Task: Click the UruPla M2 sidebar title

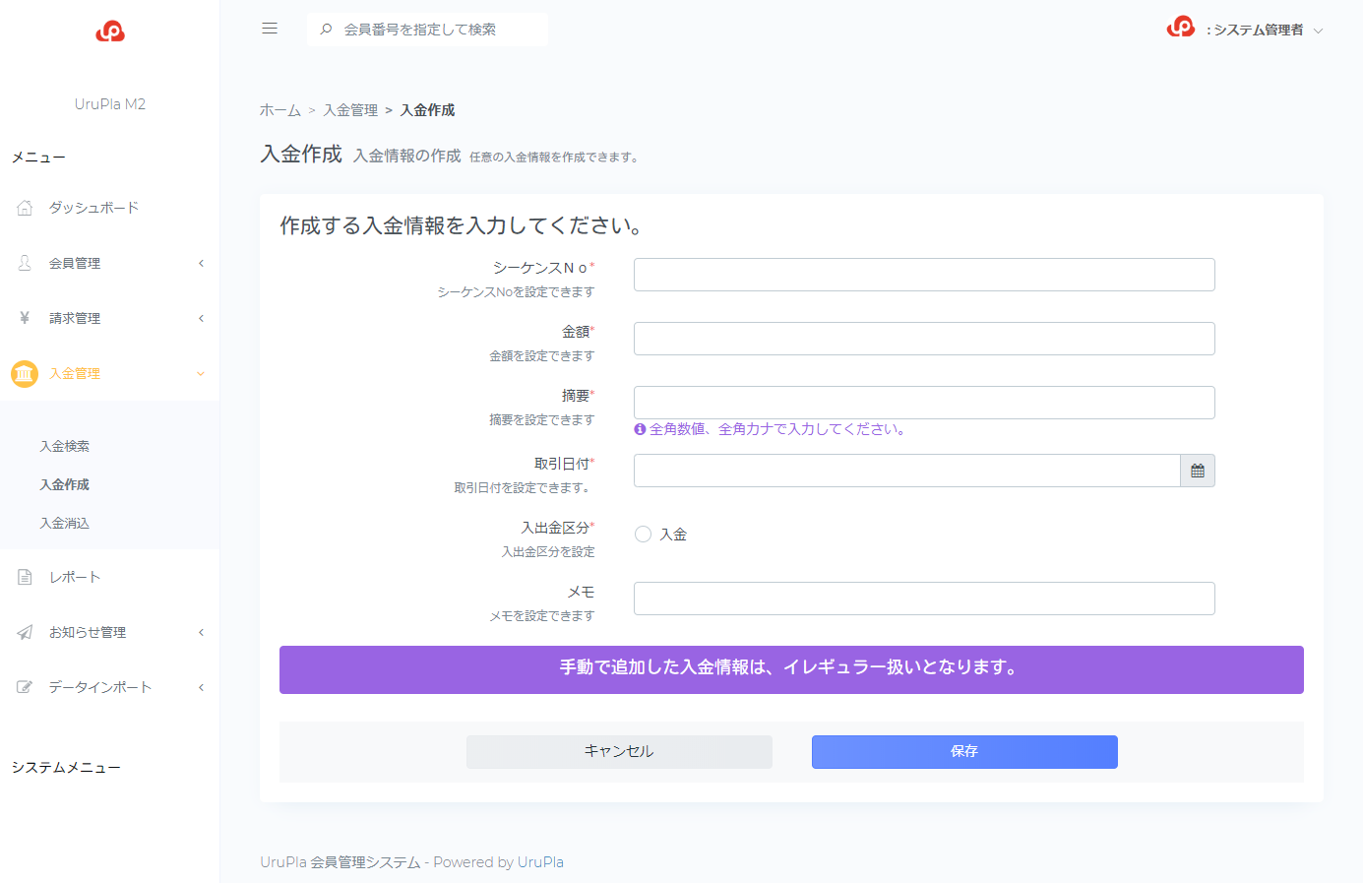Action: coord(110,103)
